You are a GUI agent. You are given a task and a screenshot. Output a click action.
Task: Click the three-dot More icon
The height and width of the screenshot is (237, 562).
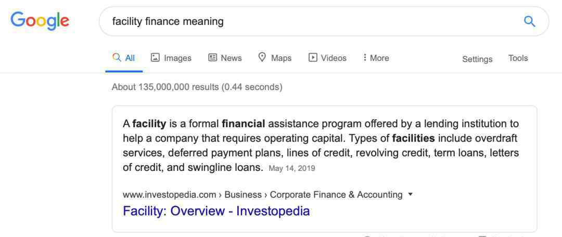364,57
